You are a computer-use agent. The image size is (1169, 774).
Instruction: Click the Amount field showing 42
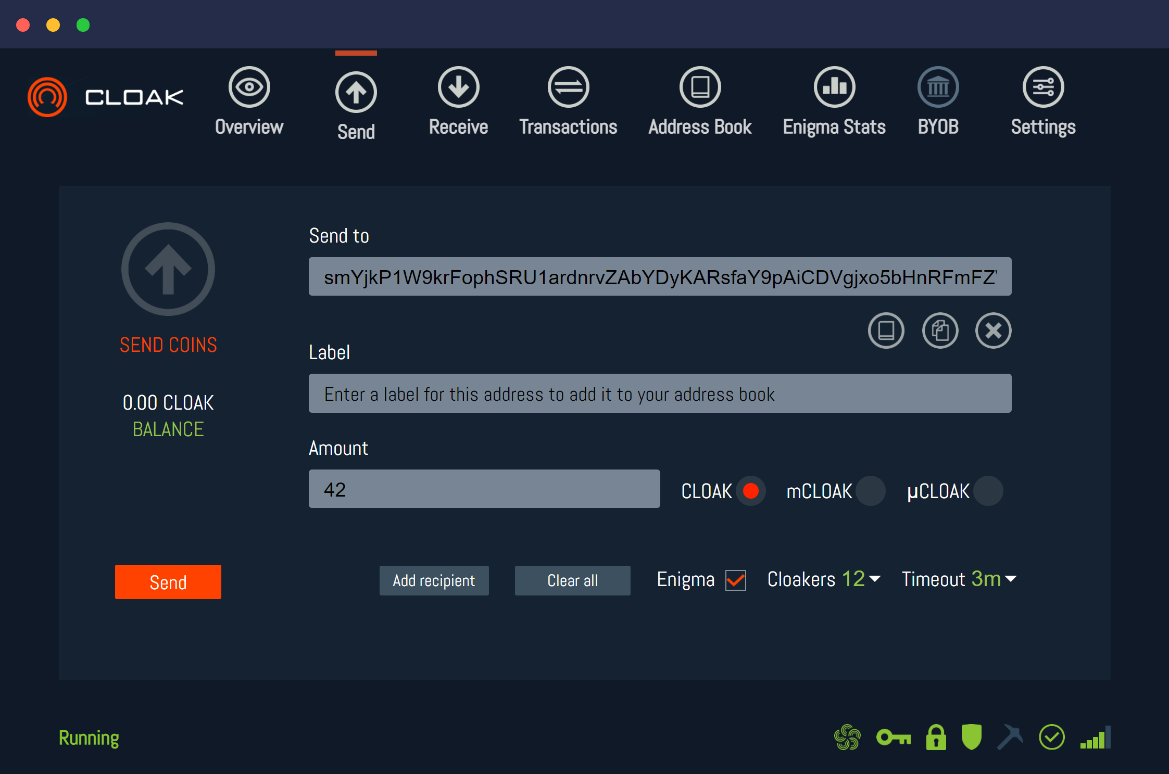coord(484,489)
